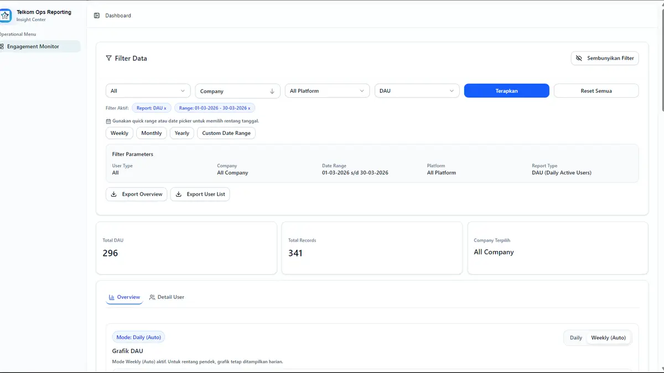
Task: Select the Weekly quick range
Action: click(x=120, y=133)
